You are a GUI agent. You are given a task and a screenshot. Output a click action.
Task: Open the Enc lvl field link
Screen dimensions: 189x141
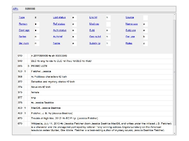[93, 17]
